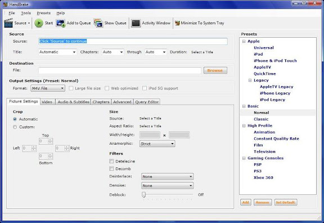Click the green Start play icon
Image resolution: width=324 pixels, height=223 pixels.
coord(39,23)
